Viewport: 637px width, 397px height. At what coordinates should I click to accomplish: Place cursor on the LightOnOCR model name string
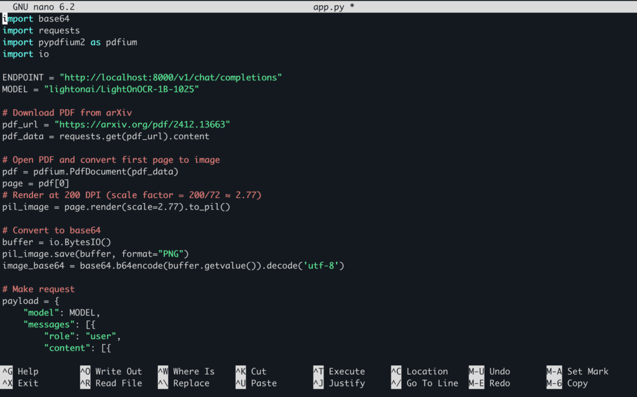121,89
